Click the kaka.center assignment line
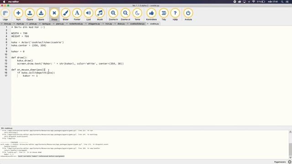 click(x=29, y=46)
